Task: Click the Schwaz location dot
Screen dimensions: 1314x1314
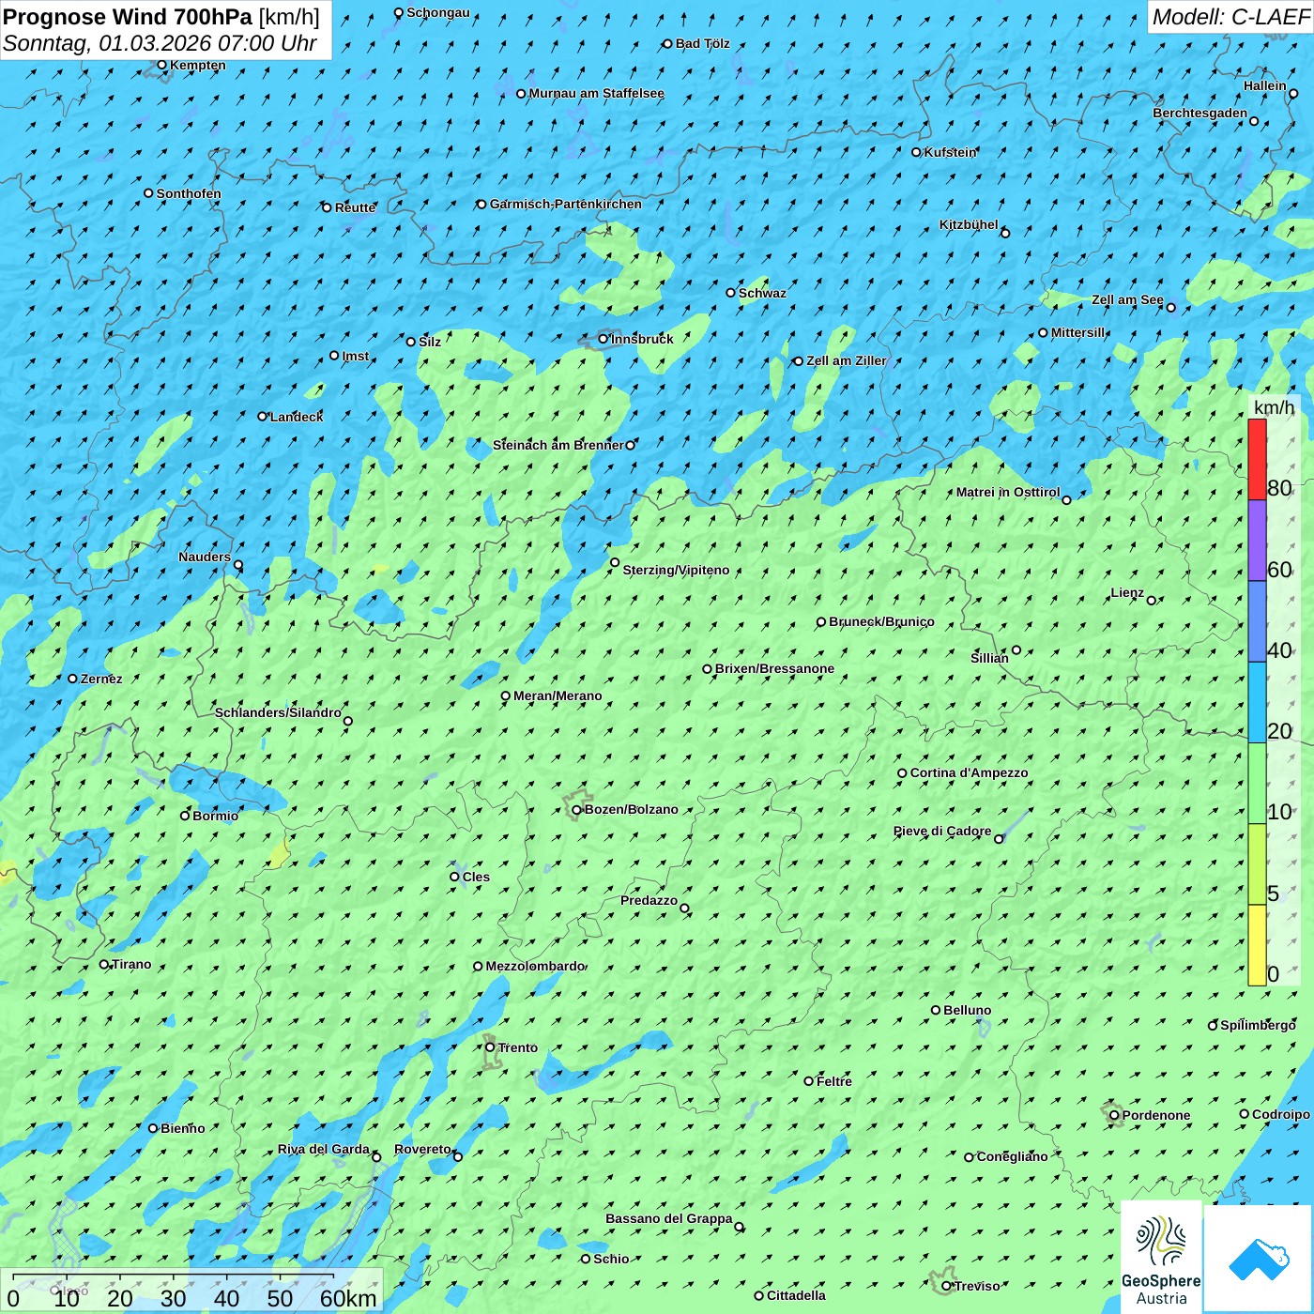Action: [x=731, y=293]
